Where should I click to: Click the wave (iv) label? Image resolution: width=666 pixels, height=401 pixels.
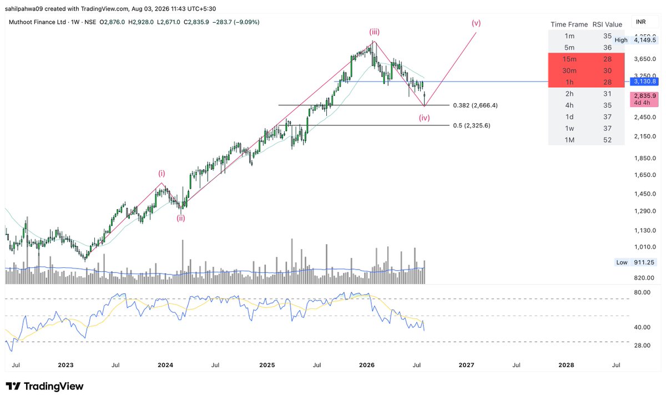coord(424,117)
